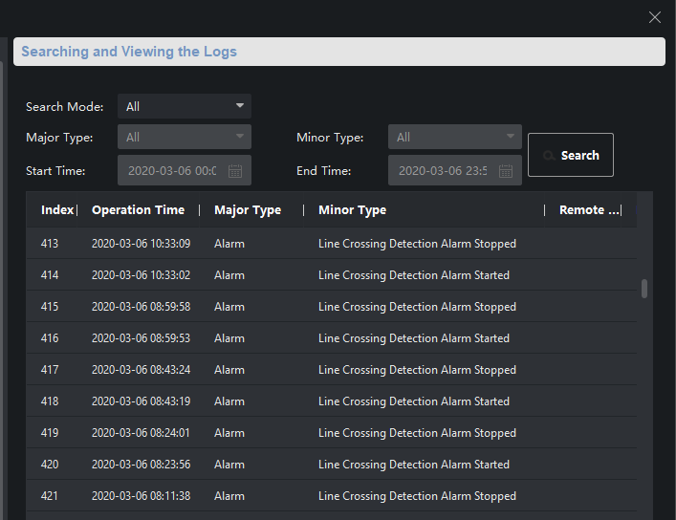Click the End Time date field
This screenshot has height=520, width=676.
[x=443, y=171]
